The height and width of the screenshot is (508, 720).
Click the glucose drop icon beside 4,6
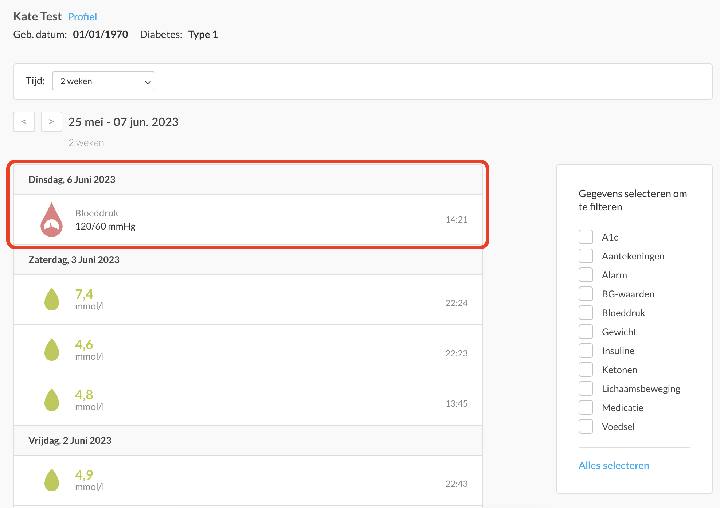point(52,349)
